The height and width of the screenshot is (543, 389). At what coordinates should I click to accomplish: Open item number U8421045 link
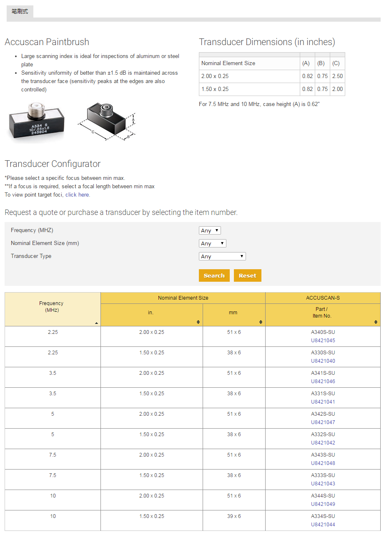[x=323, y=341]
